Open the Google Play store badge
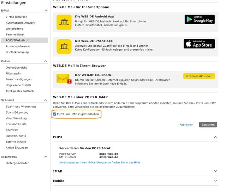The width and height of the screenshot is (243, 191). pos(200,19)
